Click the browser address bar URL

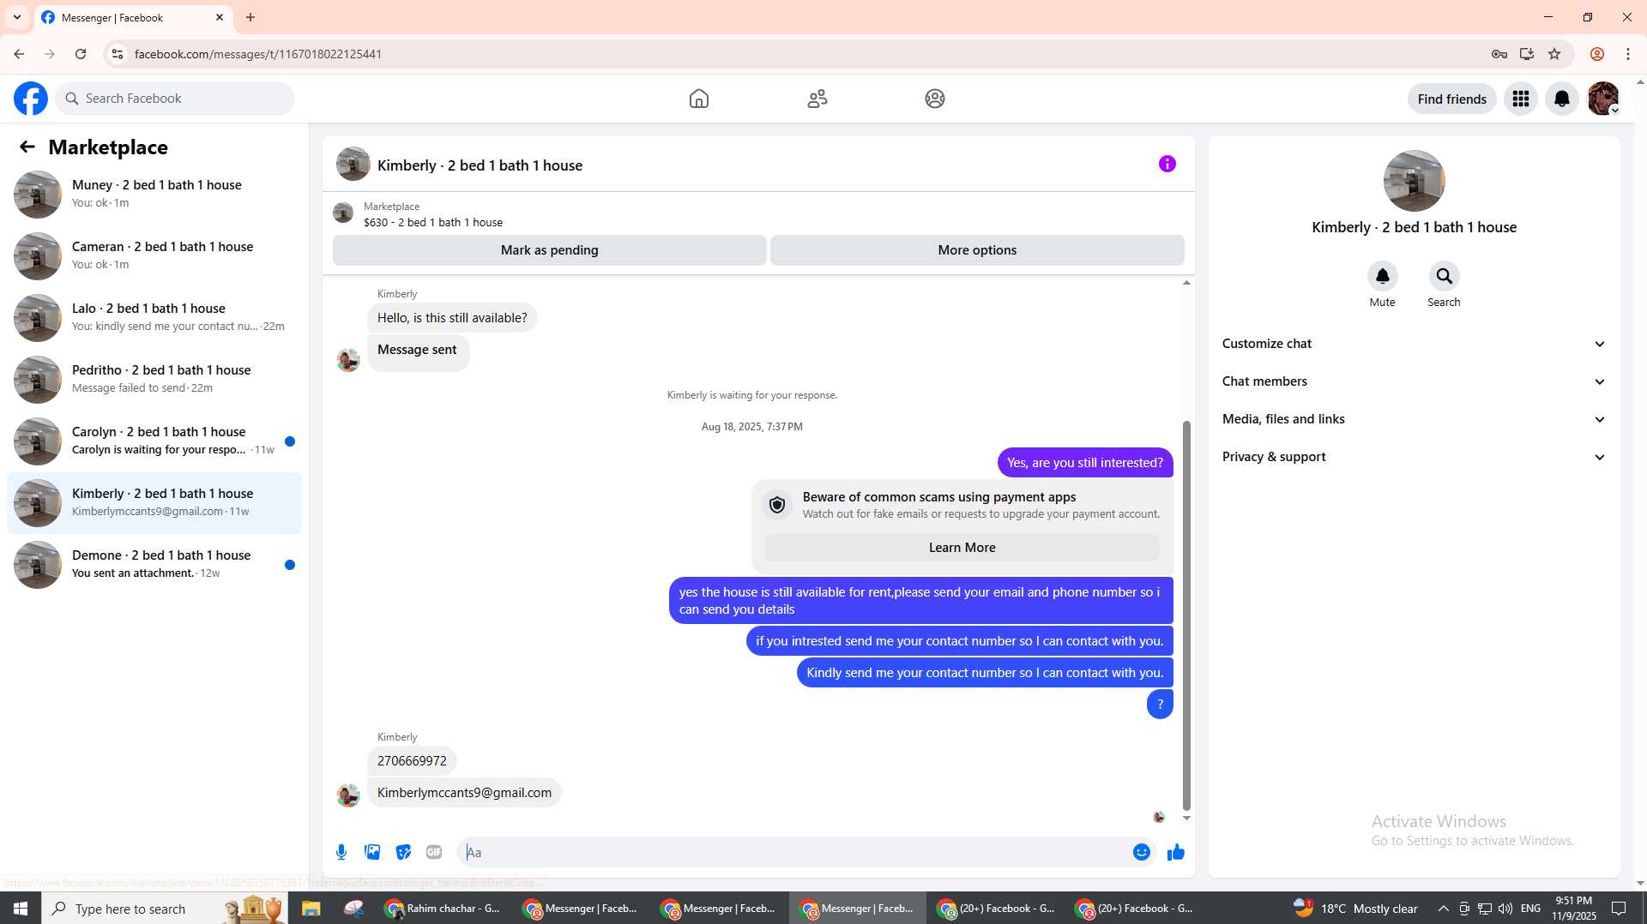(257, 54)
